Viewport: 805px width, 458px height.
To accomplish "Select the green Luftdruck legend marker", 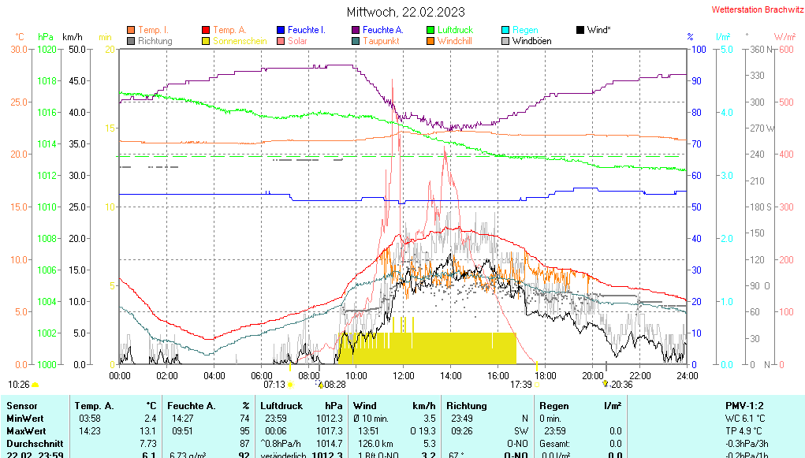I will [x=430, y=30].
